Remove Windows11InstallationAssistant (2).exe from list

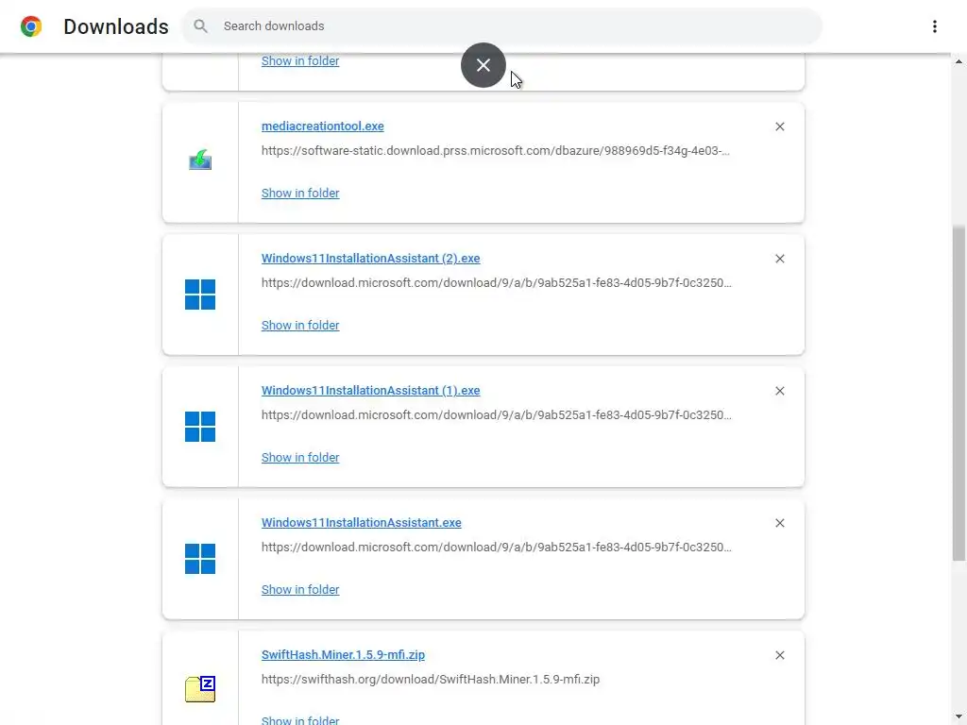(780, 259)
